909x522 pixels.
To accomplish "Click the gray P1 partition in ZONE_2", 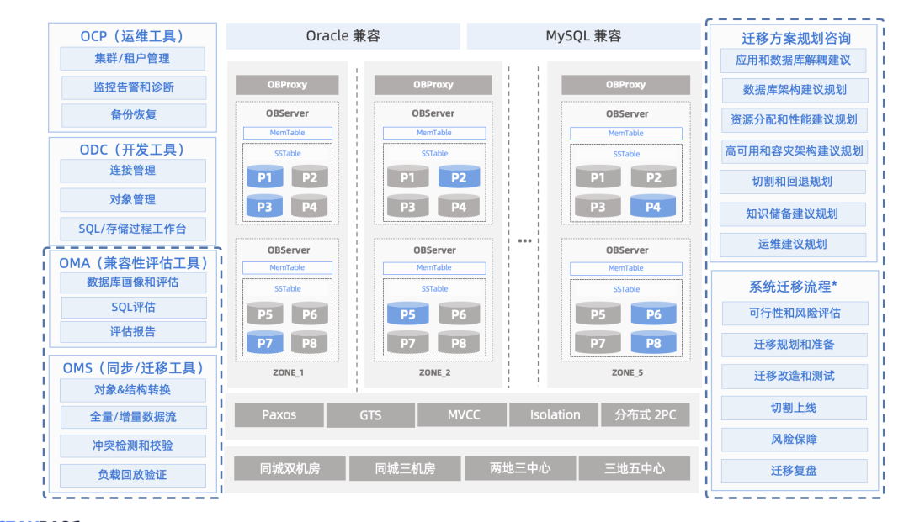I will pyautogui.click(x=407, y=177).
